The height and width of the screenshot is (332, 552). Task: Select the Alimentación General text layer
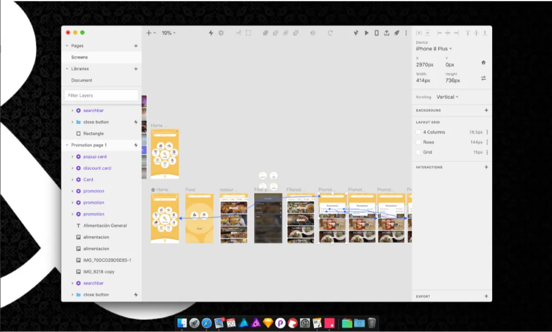[x=101, y=225]
